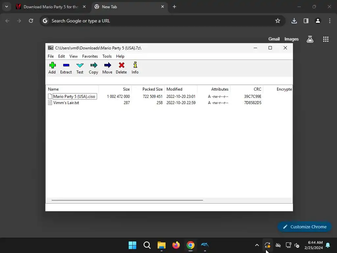Click Chrome icon in taskbar
This screenshot has width=337, height=253.
click(191, 245)
